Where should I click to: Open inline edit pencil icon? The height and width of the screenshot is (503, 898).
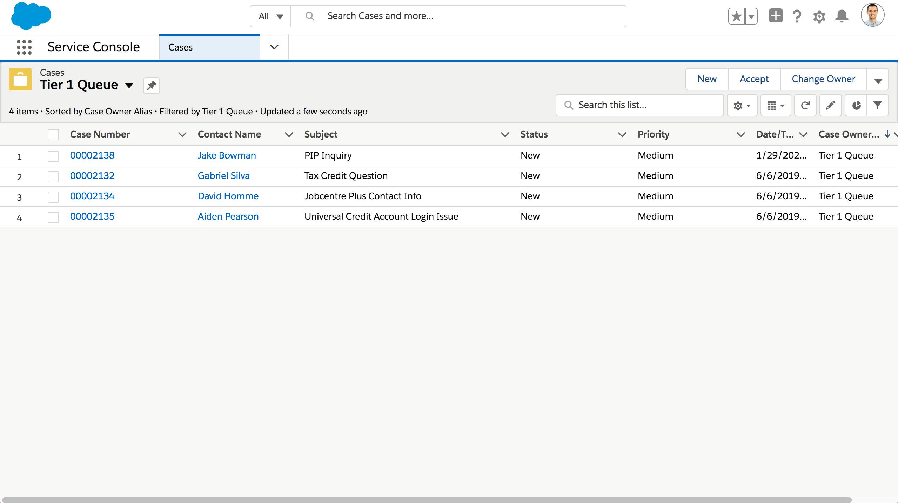coord(830,105)
